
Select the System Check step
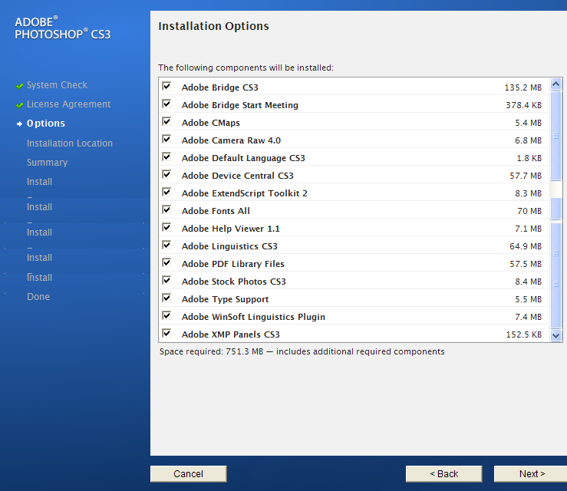tap(57, 85)
